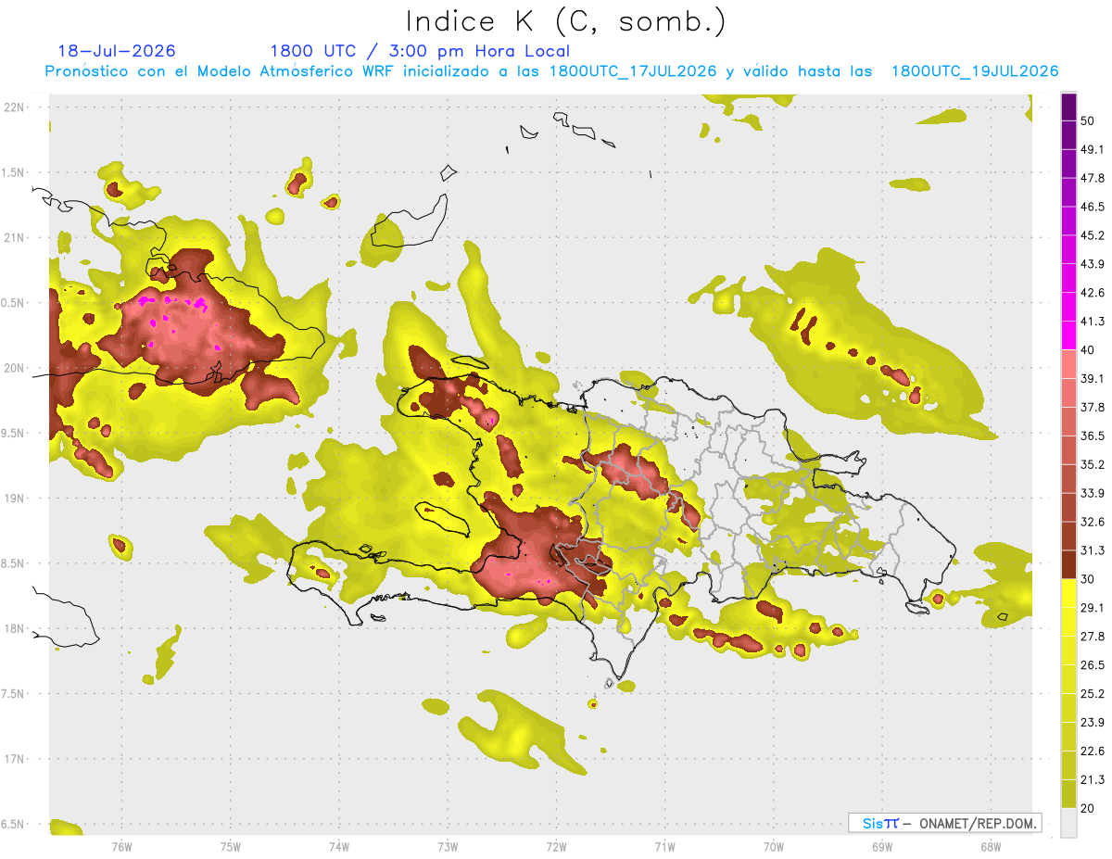Click the 19N latitude label
Image resolution: width=1112 pixels, height=859 pixels.
[x=15, y=499]
